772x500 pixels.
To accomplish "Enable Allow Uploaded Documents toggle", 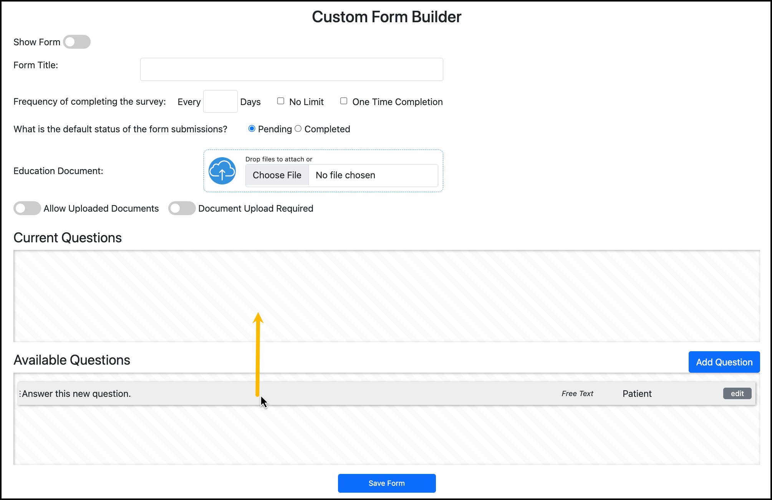I will click(x=27, y=208).
